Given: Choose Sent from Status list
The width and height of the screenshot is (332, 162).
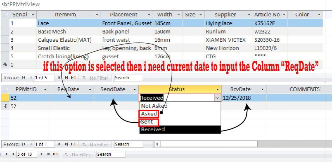Looking at the screenshot, I should pyautogui.click(x=180, y=122).
